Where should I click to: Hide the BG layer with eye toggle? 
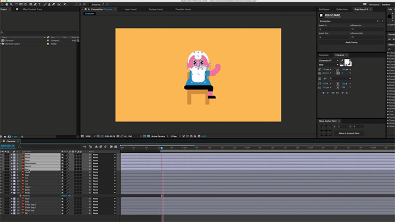pos(1,213)
